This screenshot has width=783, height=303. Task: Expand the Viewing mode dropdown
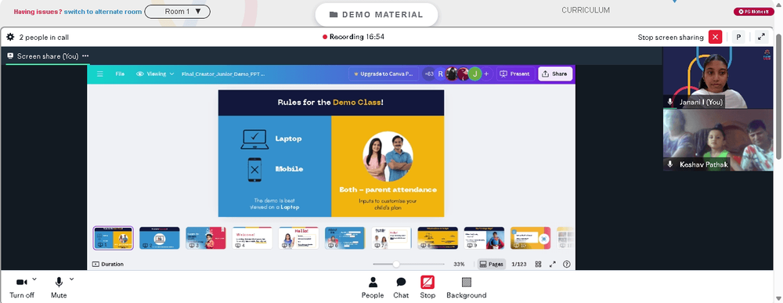click(155, 74)
